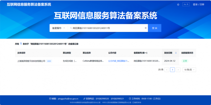Go to previous page arrow
Image resolution: width=211 pixels, height=105 pixels.
click(x=167, y=70)
